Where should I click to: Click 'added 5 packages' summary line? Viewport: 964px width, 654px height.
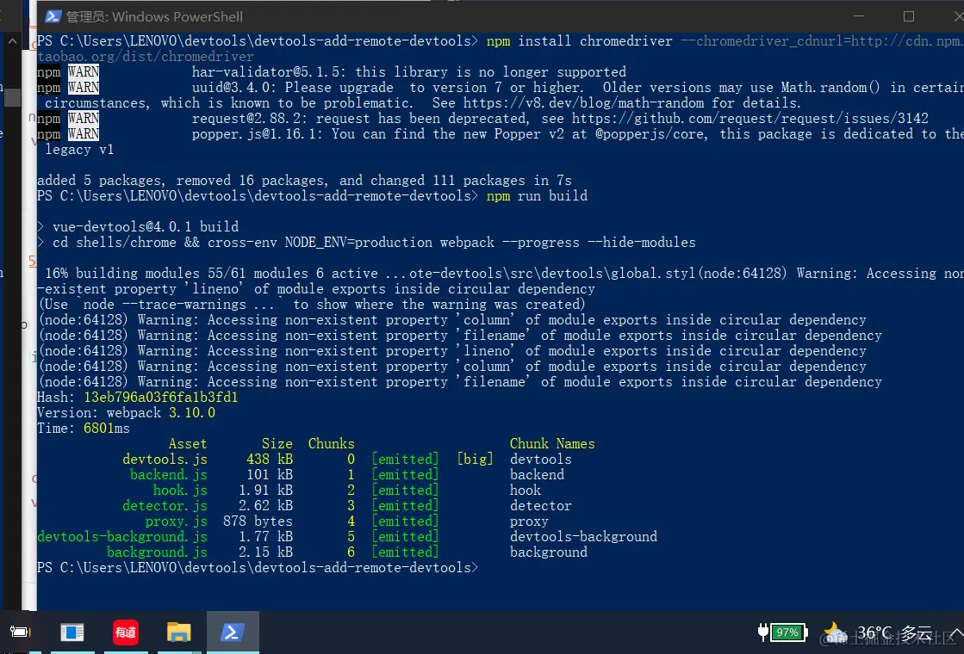pyautogui.click(x=304, y=181)
